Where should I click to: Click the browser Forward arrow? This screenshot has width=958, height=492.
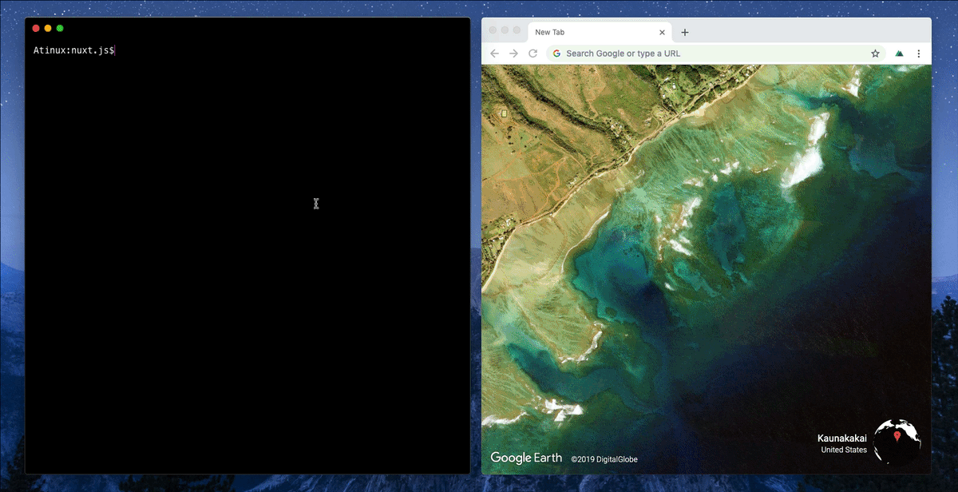(513, 54)
